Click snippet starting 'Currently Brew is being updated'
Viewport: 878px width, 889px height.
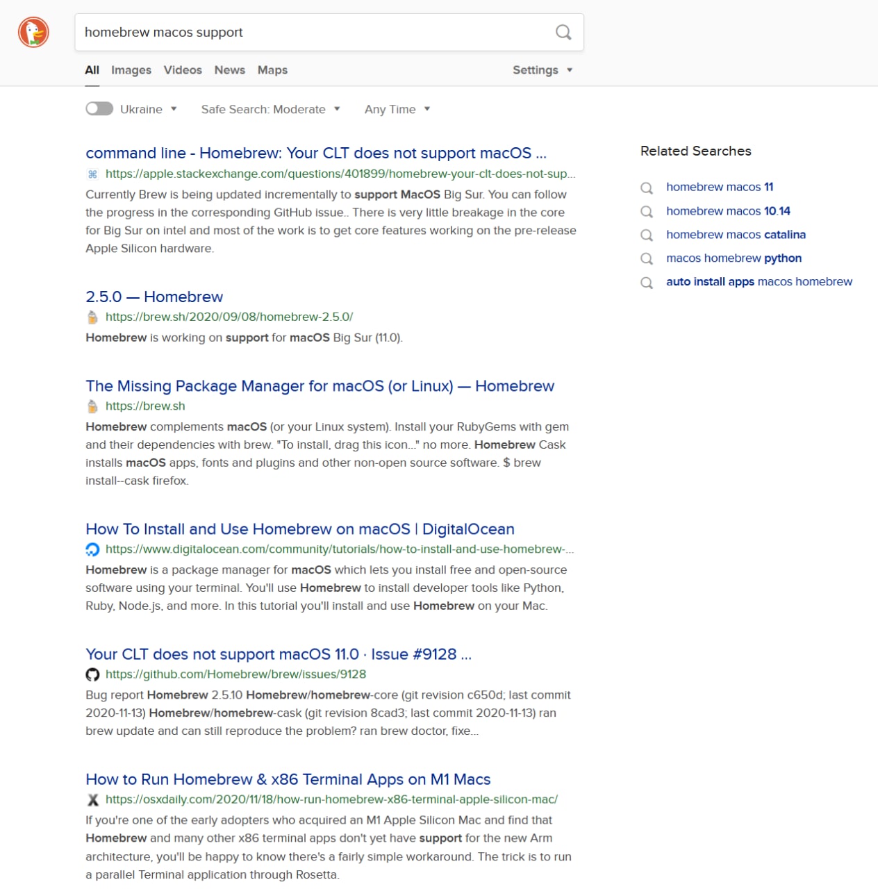331,221
